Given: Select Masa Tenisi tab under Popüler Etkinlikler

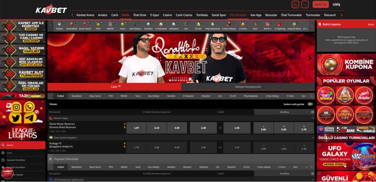Looking at the screenshot, I should pos(95,167).
